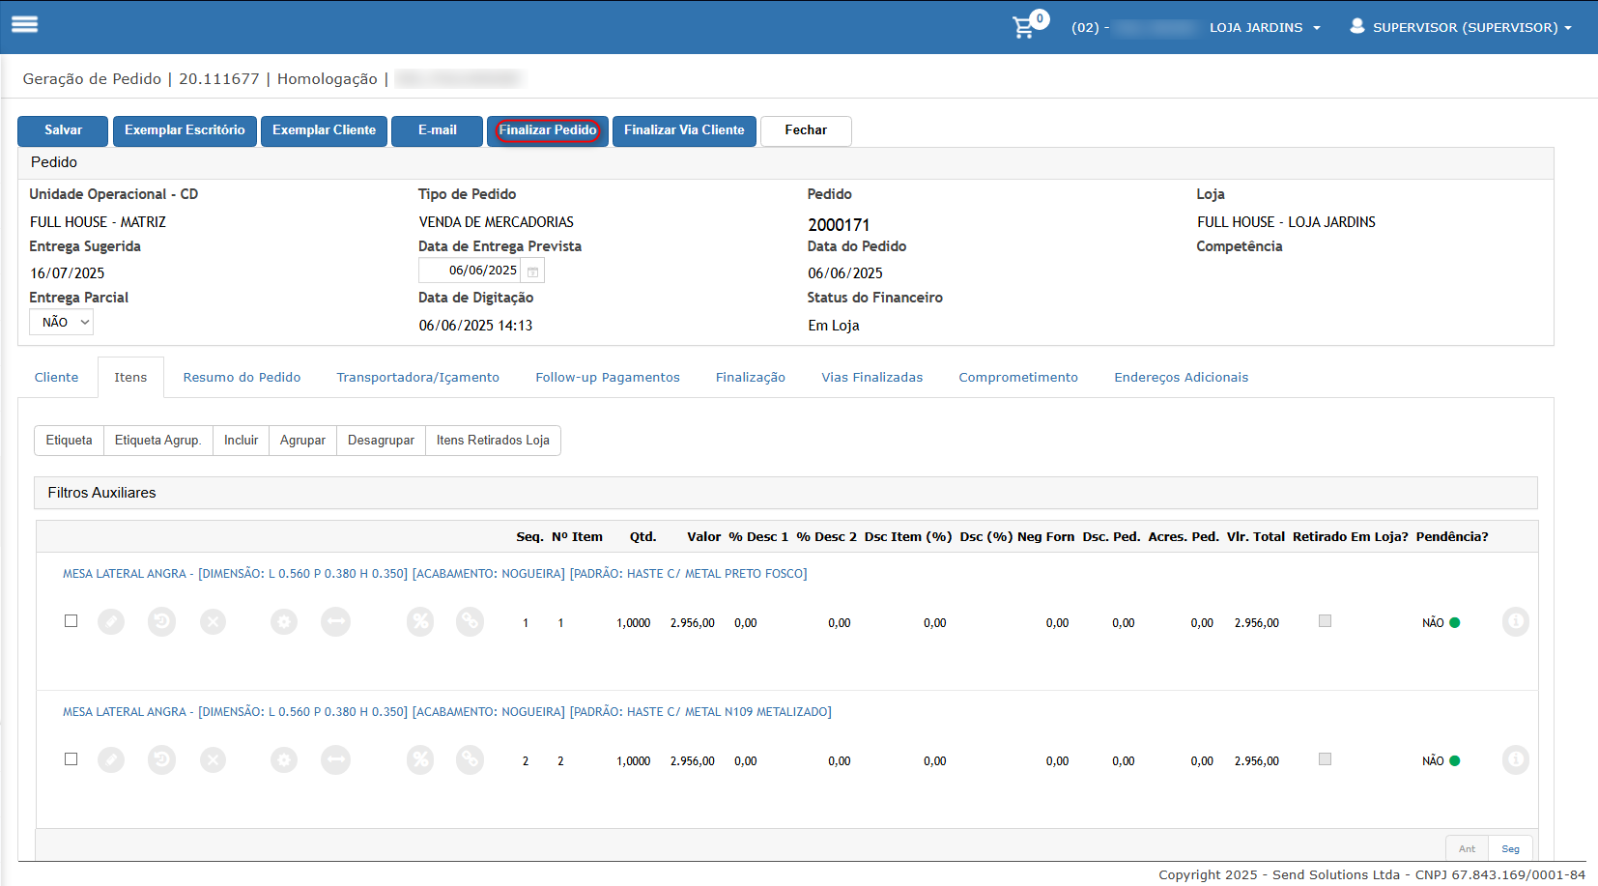The width and height of the screenshot is (1598, 886).
Task: Click the chain link icon for item seq 2
Action: (470, 759)
